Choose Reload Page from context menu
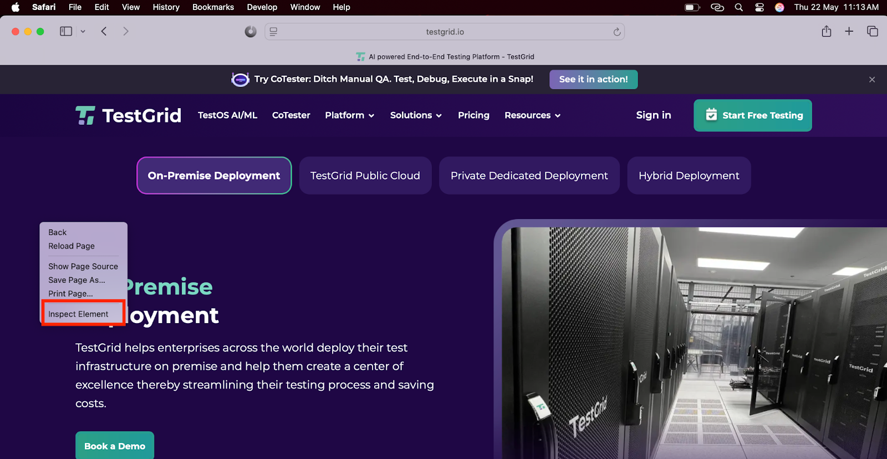This screenshot has width=887, height=459. click(84, 246)
